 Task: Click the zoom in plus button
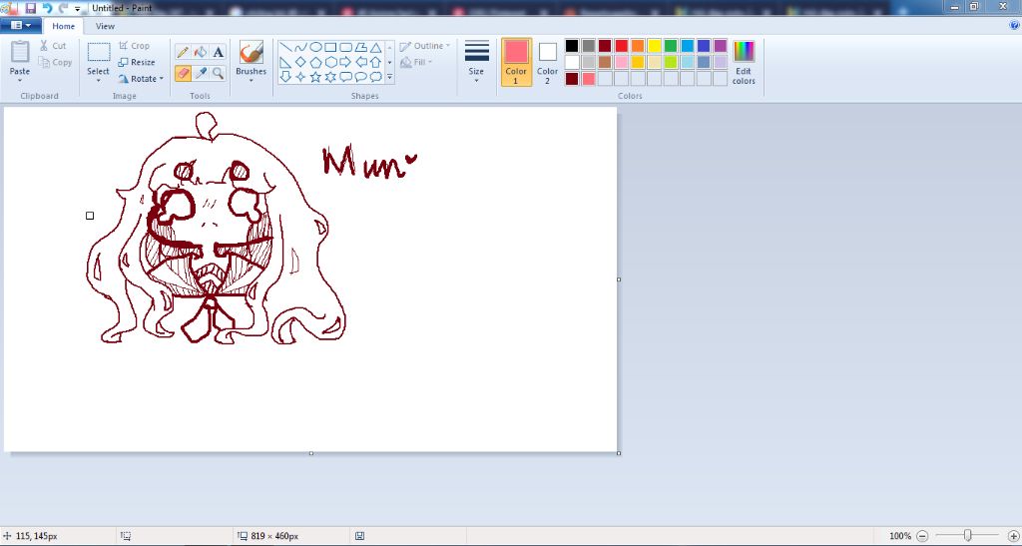pos(1013,536)
